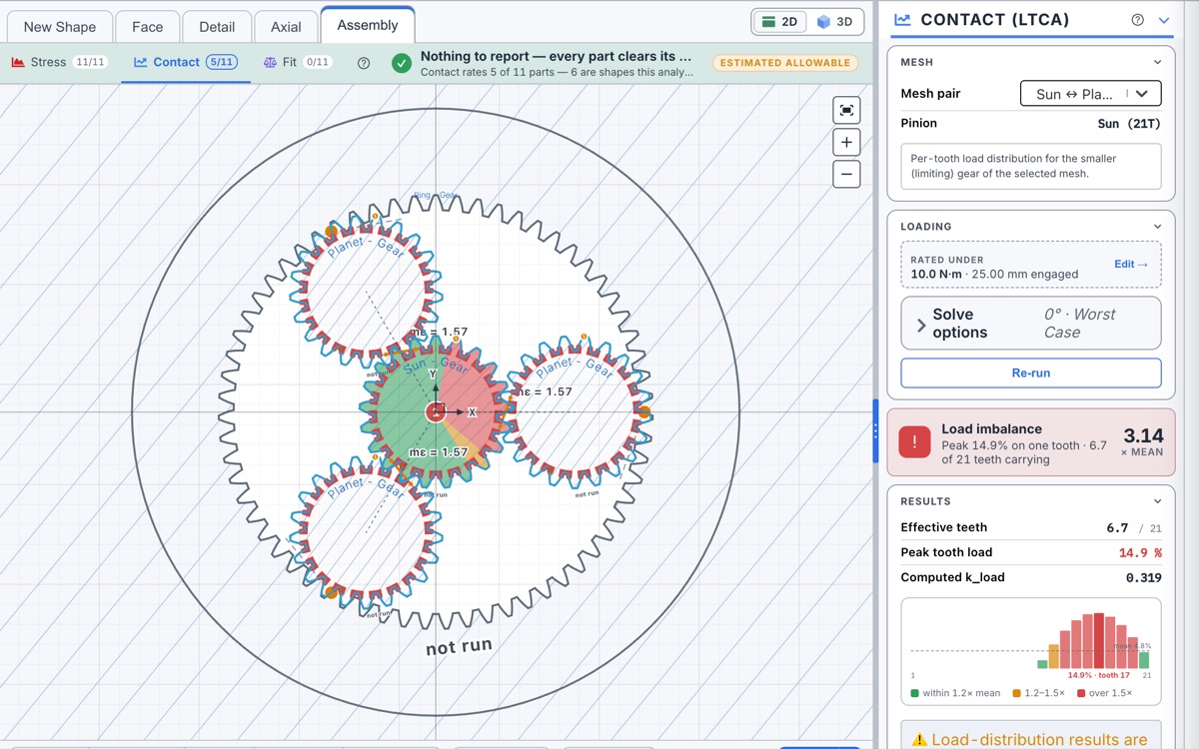Click the Stress tab chart icon
The height and width of the screenshot is (749, 1199).
tap(18, 62)
